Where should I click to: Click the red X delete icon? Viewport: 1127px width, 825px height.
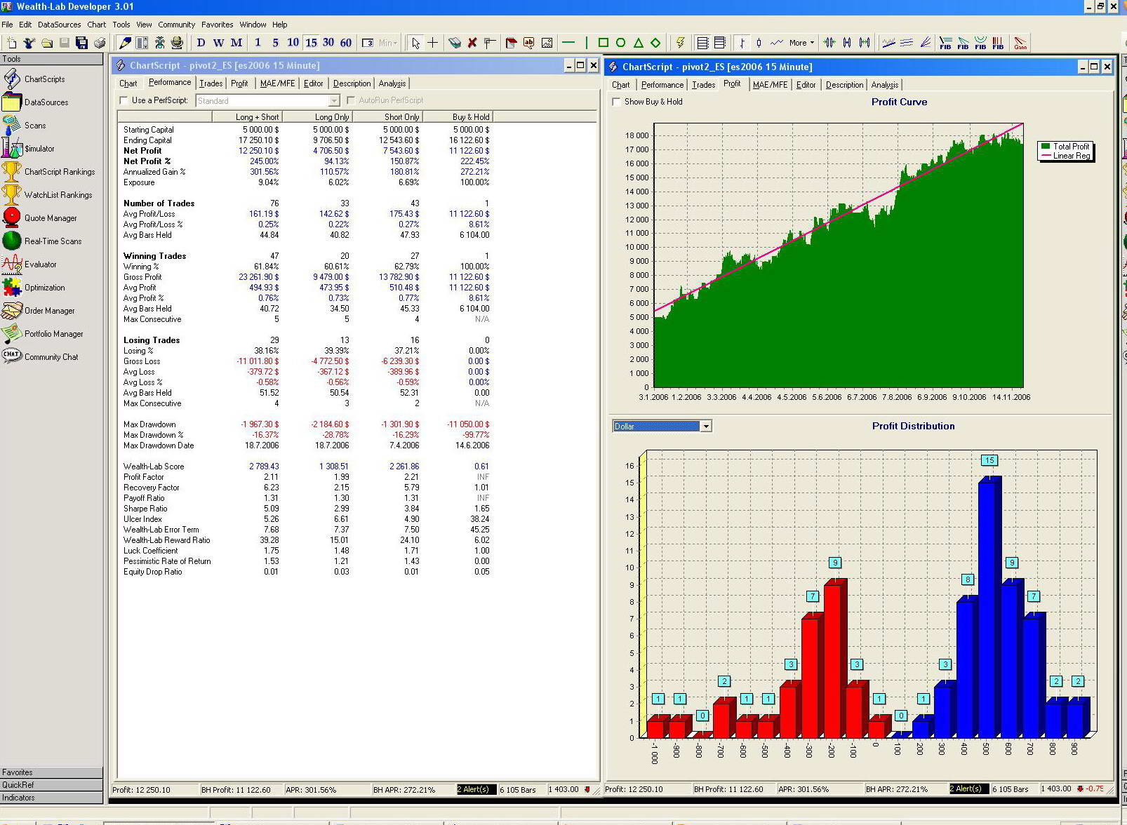472,43
